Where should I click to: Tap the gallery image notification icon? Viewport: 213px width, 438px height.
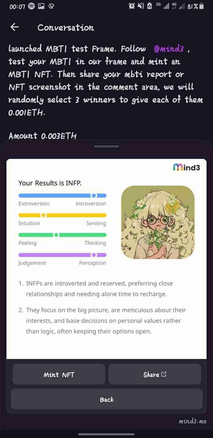tap(41, 6)
